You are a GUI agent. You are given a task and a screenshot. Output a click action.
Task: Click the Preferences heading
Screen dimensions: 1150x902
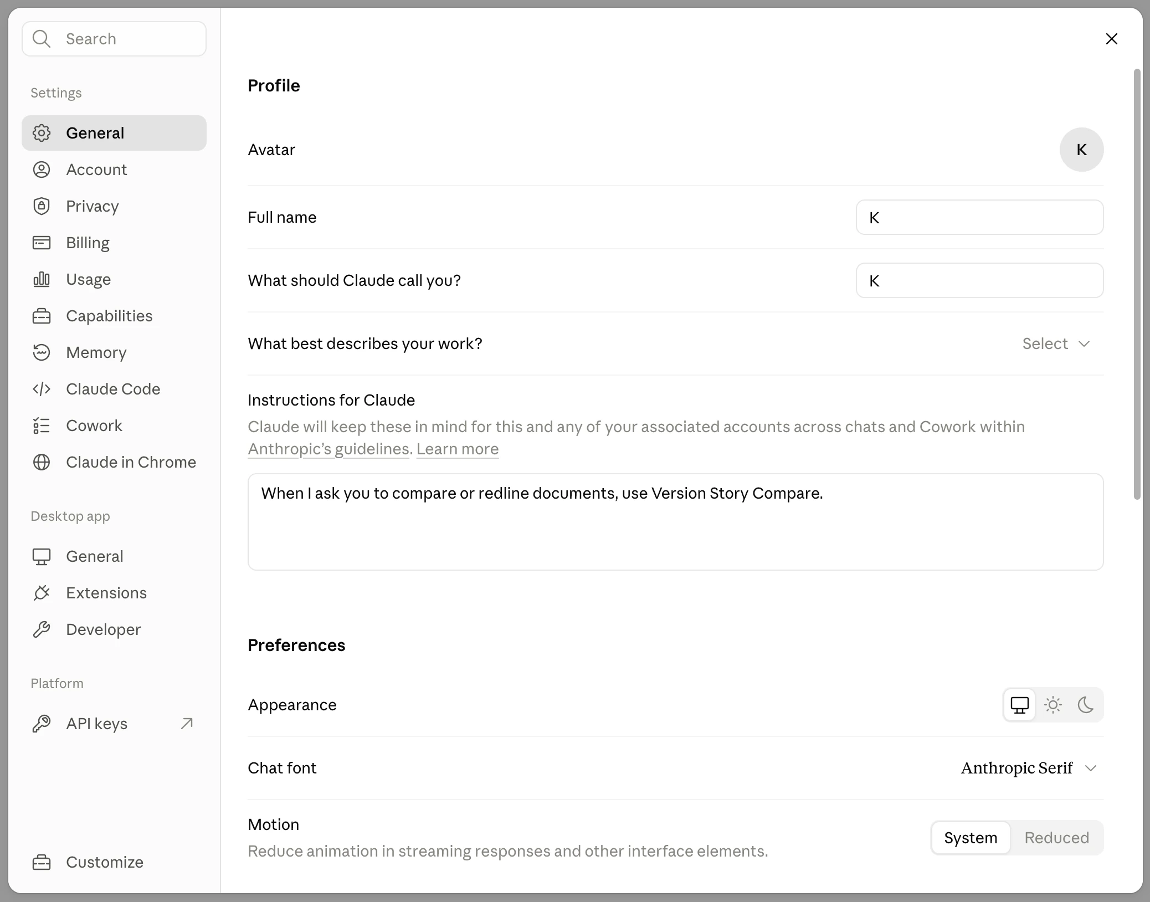296,645
